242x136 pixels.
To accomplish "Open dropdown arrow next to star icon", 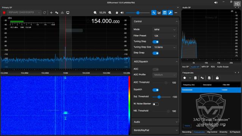I will (190, 78).
